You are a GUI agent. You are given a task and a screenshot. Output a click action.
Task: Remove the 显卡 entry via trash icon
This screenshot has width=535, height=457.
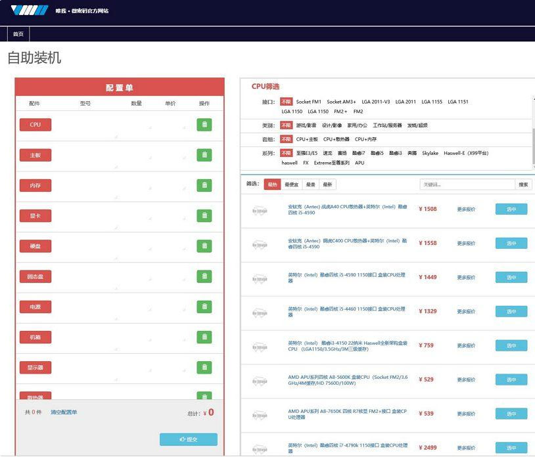(204, 215)
